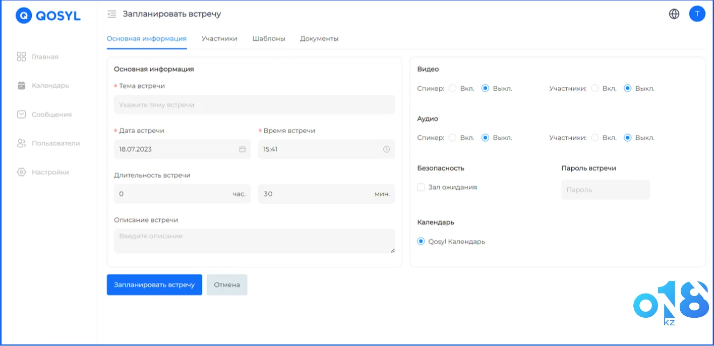Select the Qosyl Календарь radio option
This screenshot has height=346, width=714.
[421, 242]
